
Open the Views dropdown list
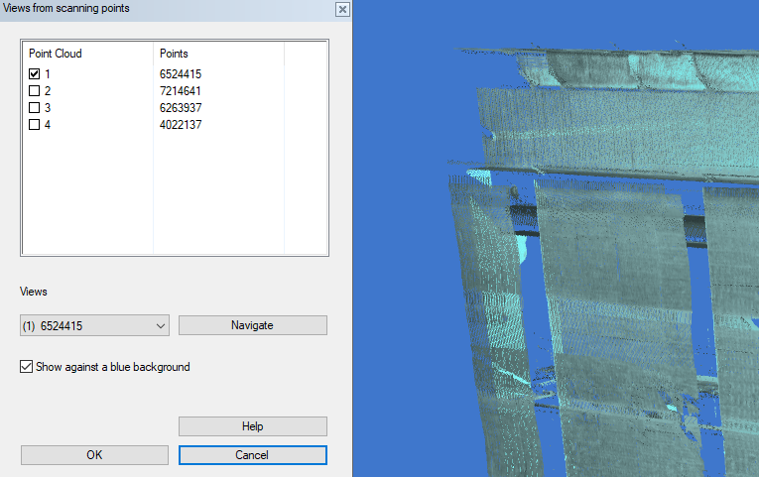tap(161, 325)
